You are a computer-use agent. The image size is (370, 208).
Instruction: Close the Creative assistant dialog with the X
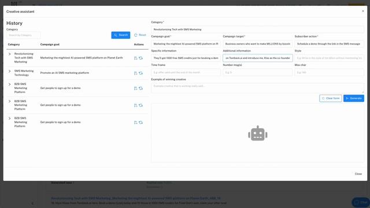click(x=363, y=11)
